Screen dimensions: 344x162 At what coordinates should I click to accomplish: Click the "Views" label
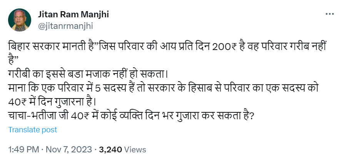pyautogui.click(x=135, y=149)
